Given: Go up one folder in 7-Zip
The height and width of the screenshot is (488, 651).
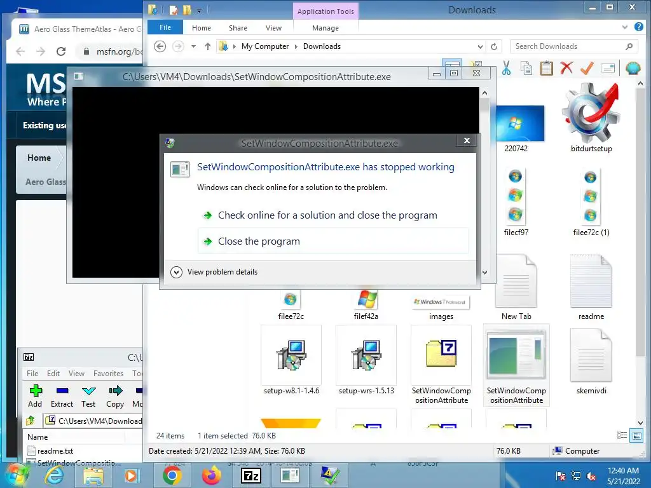Looking at the screenshot, I should click(x=31, y=421).
